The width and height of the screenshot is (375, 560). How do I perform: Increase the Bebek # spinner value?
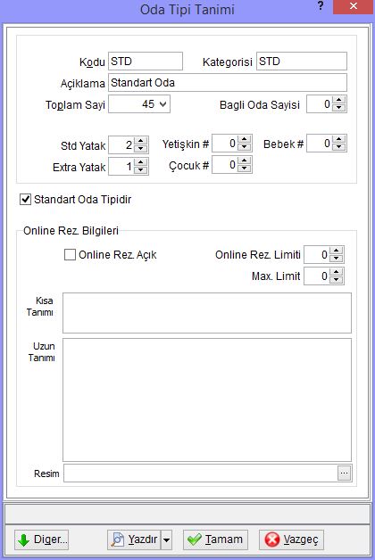pyautogui.click(x=339, y=139)
